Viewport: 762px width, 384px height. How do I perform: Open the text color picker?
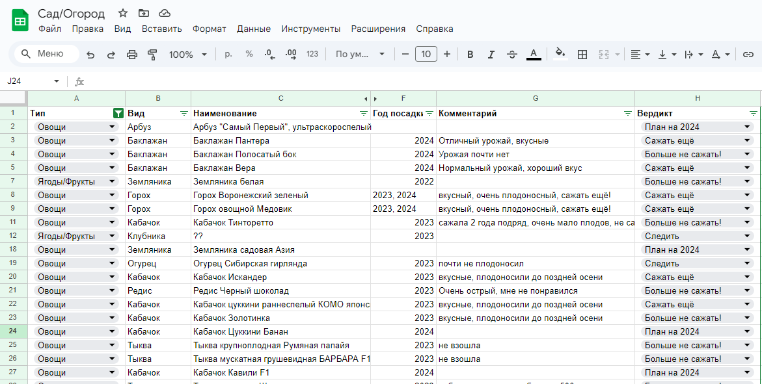click(534, 54)
